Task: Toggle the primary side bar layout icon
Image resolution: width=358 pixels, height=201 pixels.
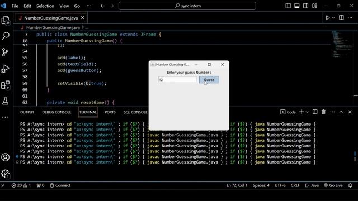Action: coord(288,6)
